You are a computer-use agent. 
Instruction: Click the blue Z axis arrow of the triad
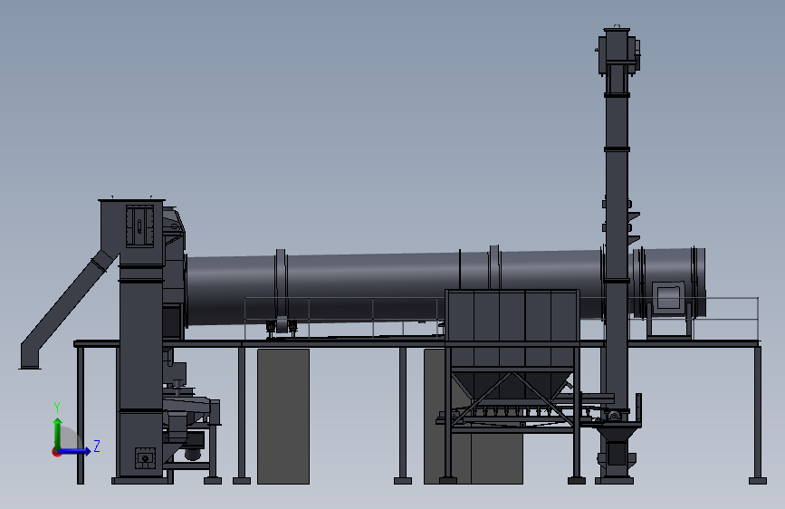click(75, 451)
